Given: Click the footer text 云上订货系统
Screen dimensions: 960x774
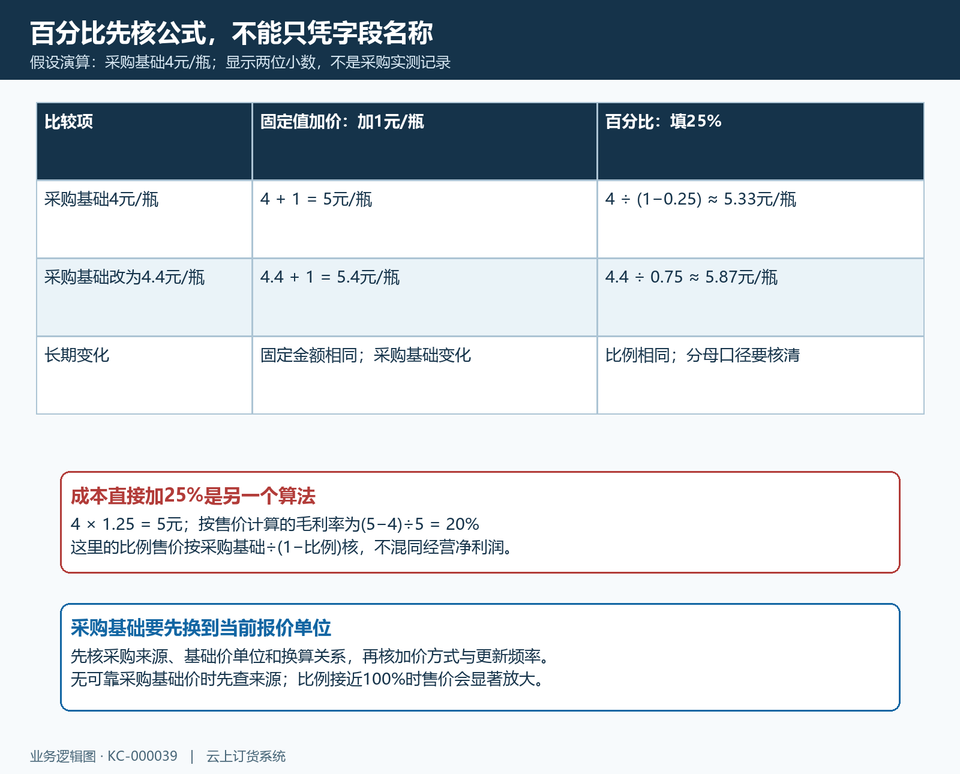Looking at the screenshot, I should click(246, 757).
